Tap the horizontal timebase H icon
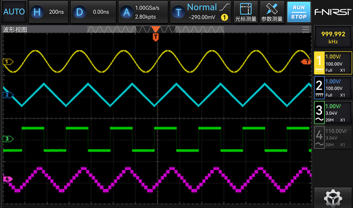353x208 pixels. coord(37,12)
